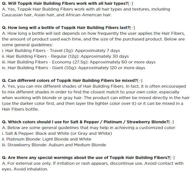Click the Strawberry Blonde: Auburn and Medium Blonde line

tap(54, 145)
